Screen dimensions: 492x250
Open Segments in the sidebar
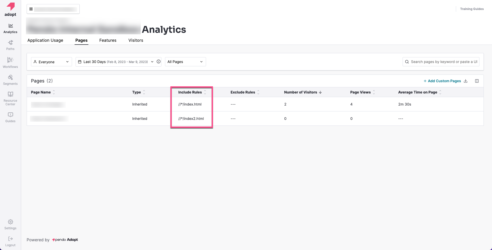click(10, 80)
